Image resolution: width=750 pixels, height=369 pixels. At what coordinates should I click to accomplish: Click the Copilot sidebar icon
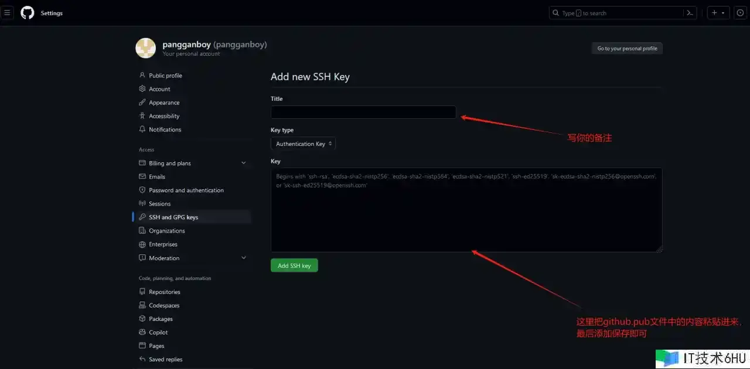(x=142, y=332)
